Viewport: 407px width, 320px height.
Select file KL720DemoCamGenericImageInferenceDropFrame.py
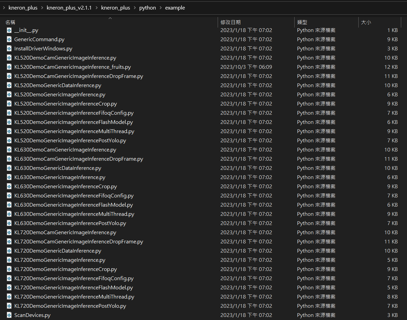coord(79,242)
